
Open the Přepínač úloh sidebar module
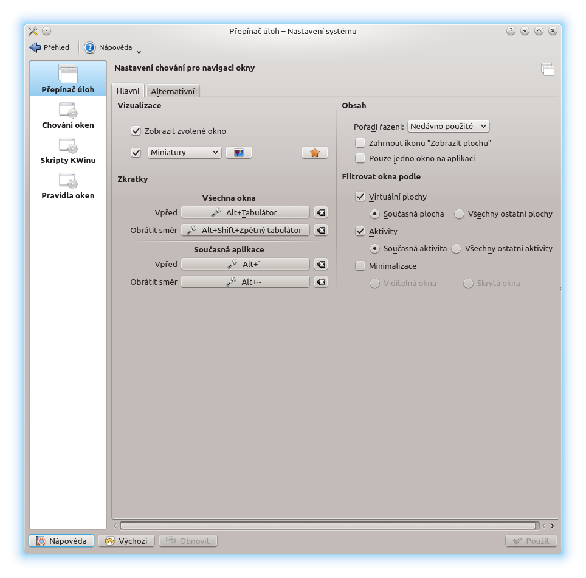pos(68,78)
